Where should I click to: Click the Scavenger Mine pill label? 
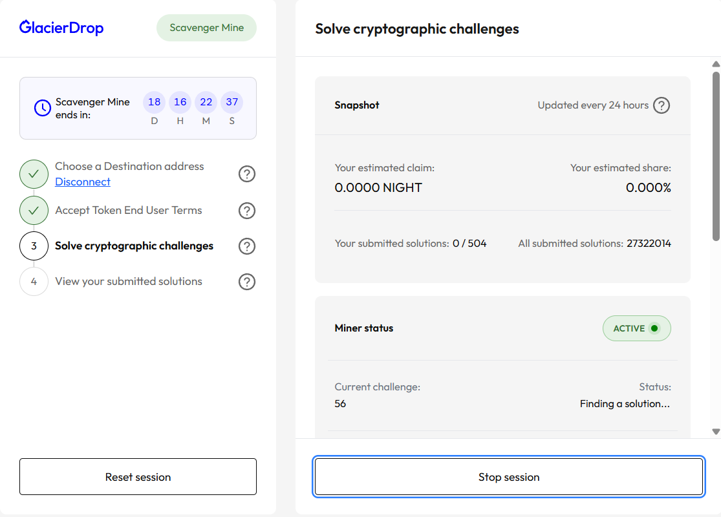206,28
